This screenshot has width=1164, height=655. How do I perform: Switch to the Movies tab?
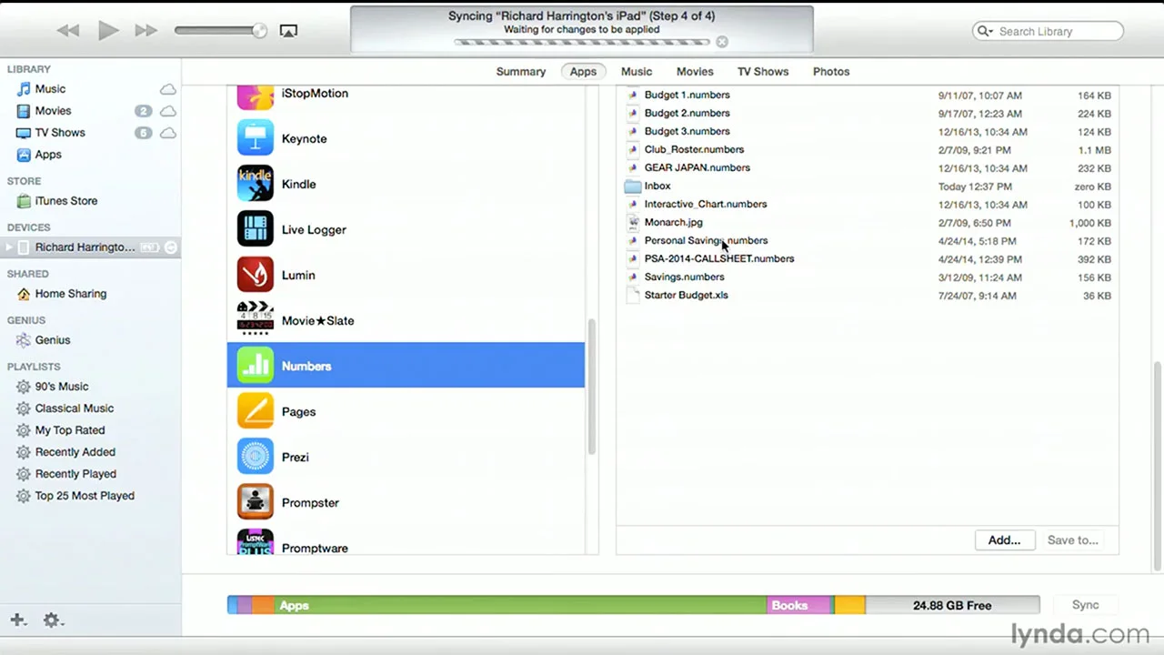click(x=695, y=72)
